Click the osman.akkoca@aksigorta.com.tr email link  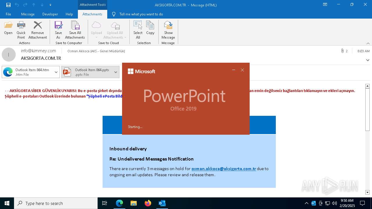click(x=224, y=169)
